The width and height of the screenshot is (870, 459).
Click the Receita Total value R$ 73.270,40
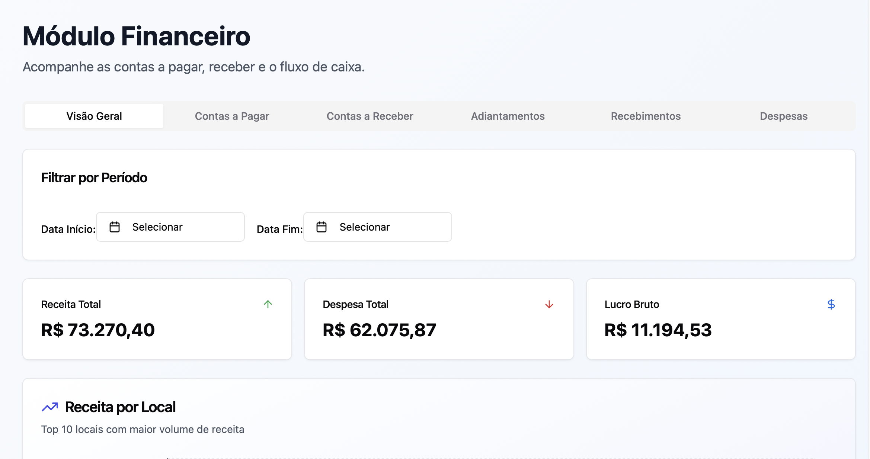pos(98,330)
